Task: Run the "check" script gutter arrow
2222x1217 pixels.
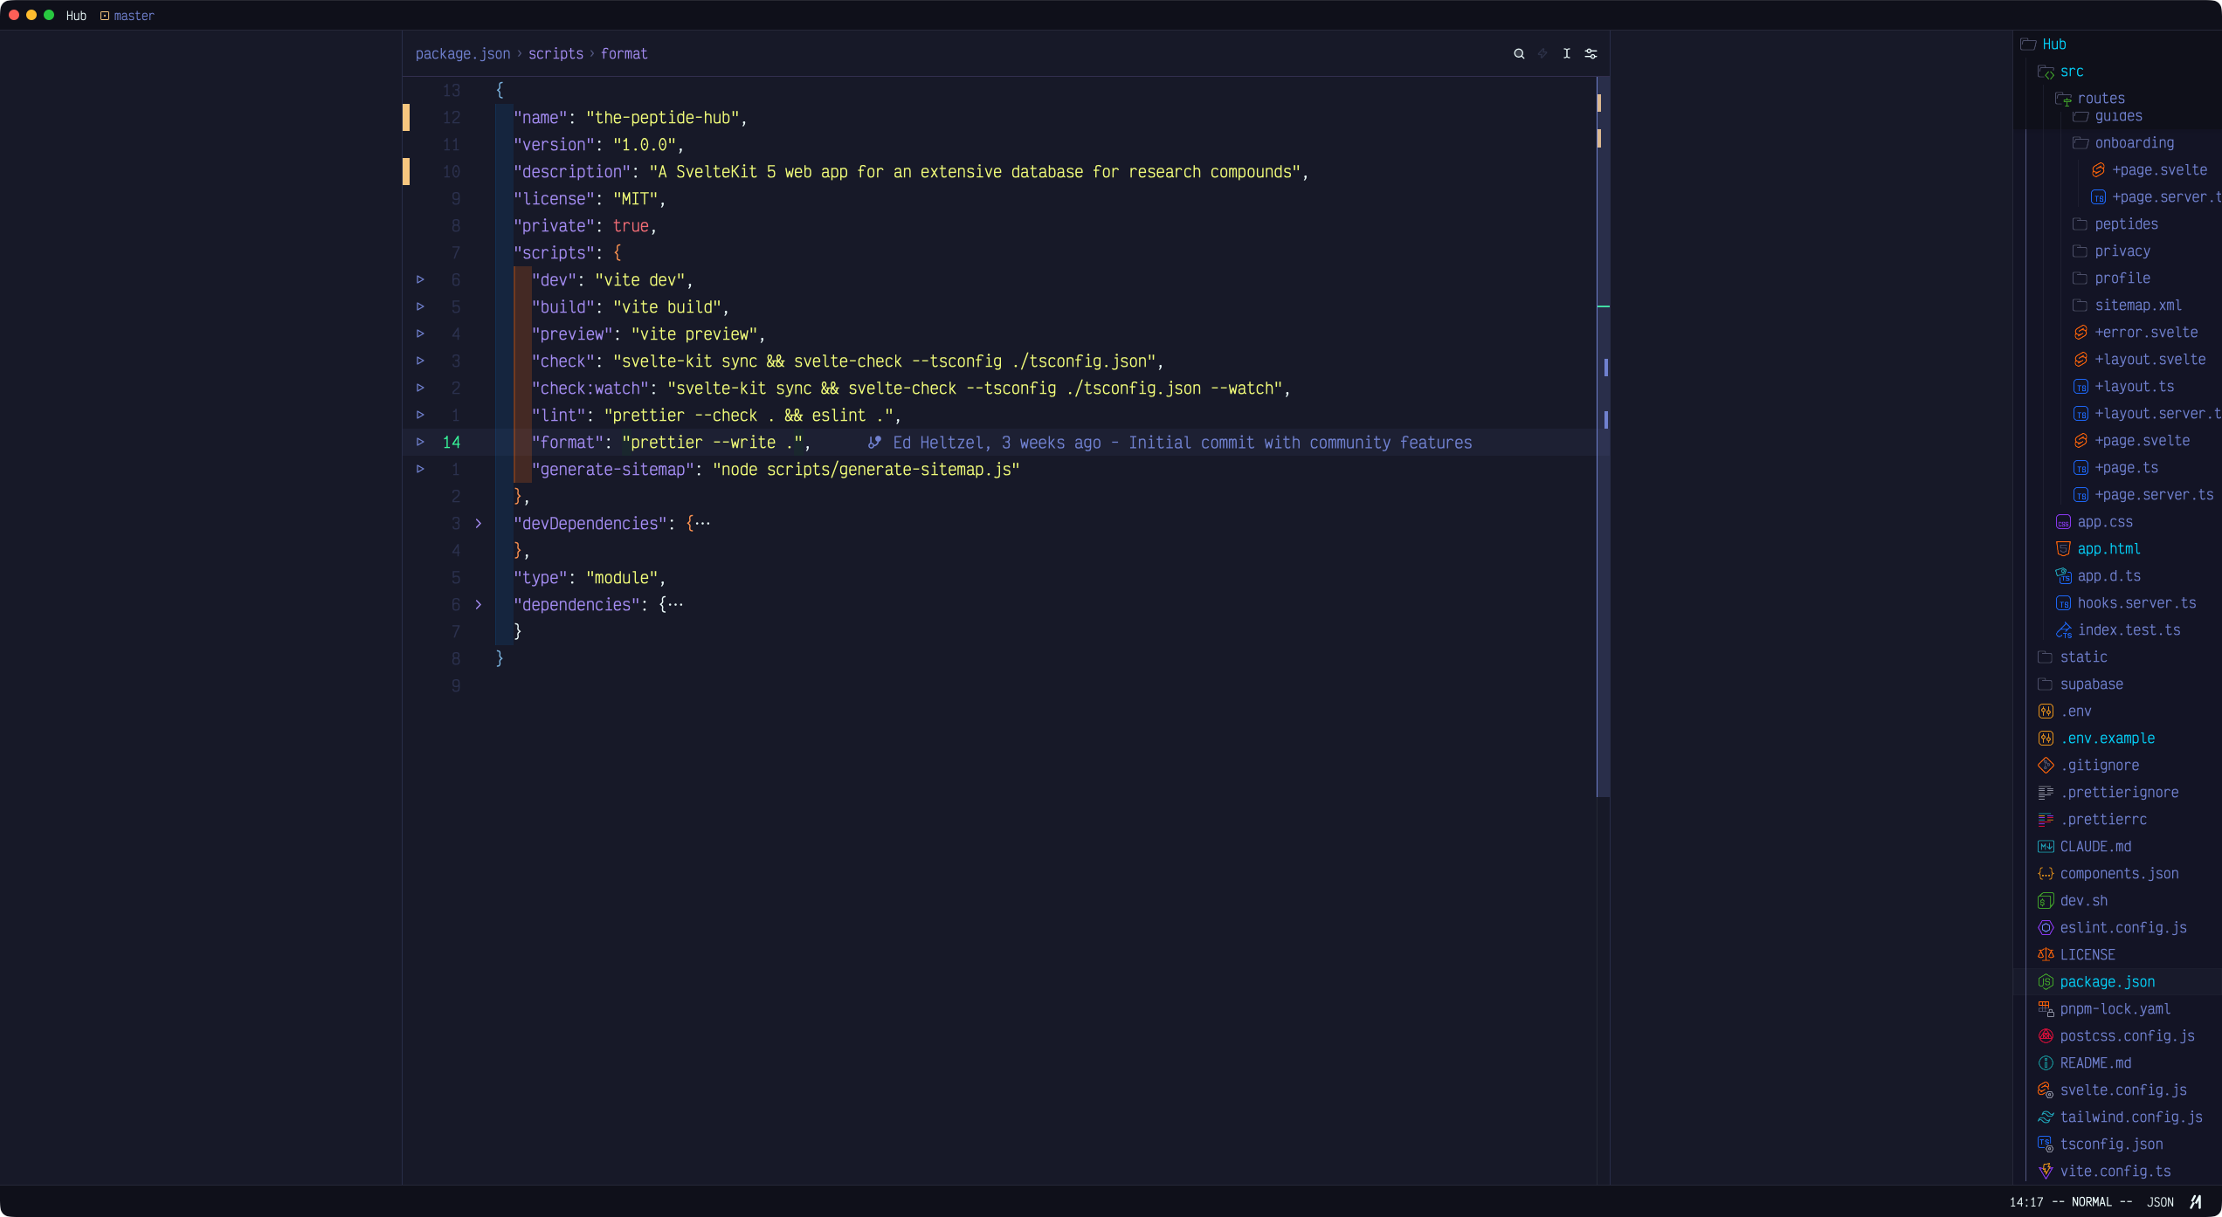Action: coord(420,361)
